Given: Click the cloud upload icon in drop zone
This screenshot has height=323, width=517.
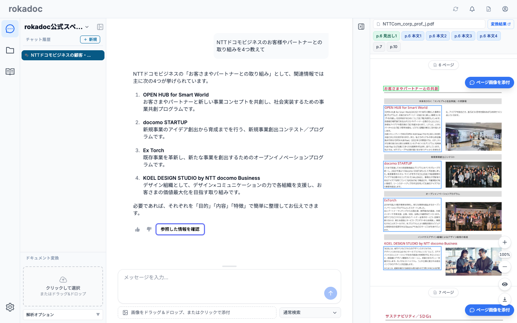Looking at the screenshot, I should [63, 280].
